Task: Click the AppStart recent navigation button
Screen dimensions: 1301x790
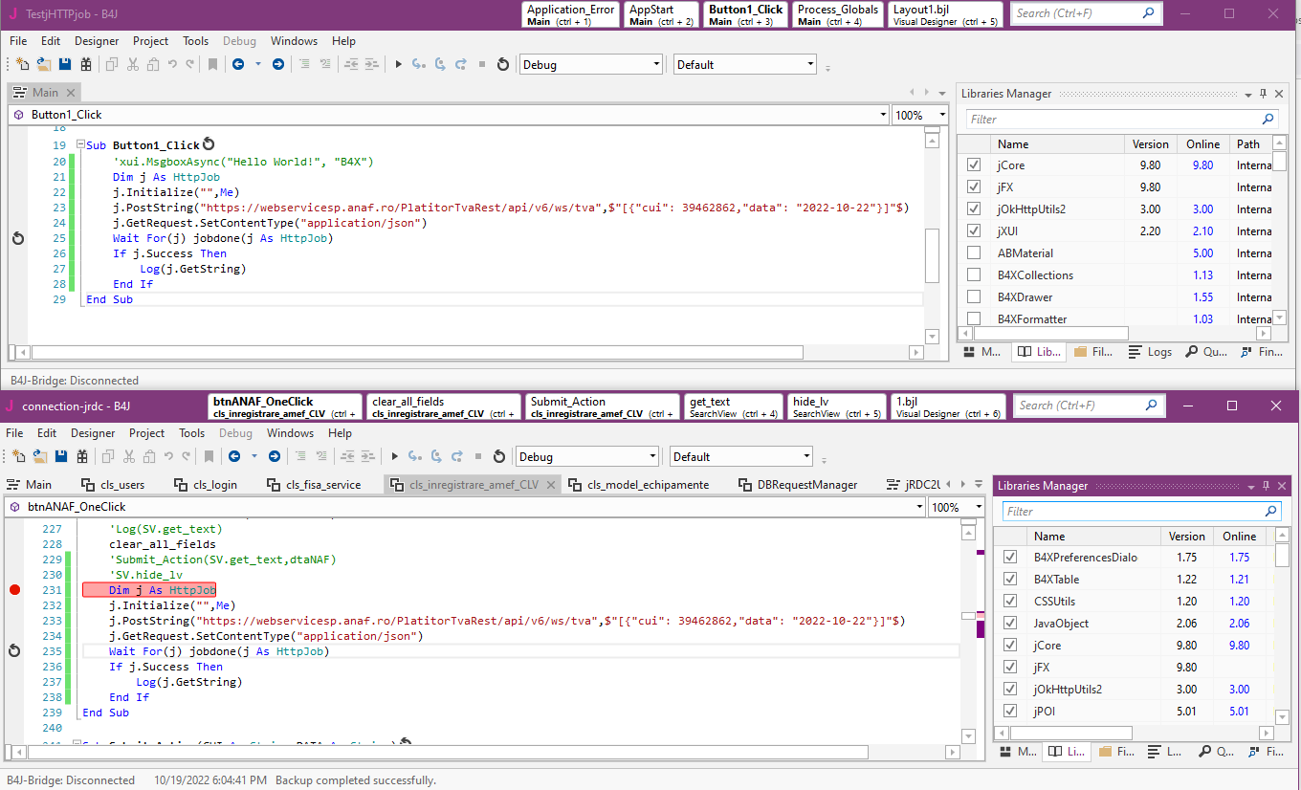Action: click(x=661, y=15)
